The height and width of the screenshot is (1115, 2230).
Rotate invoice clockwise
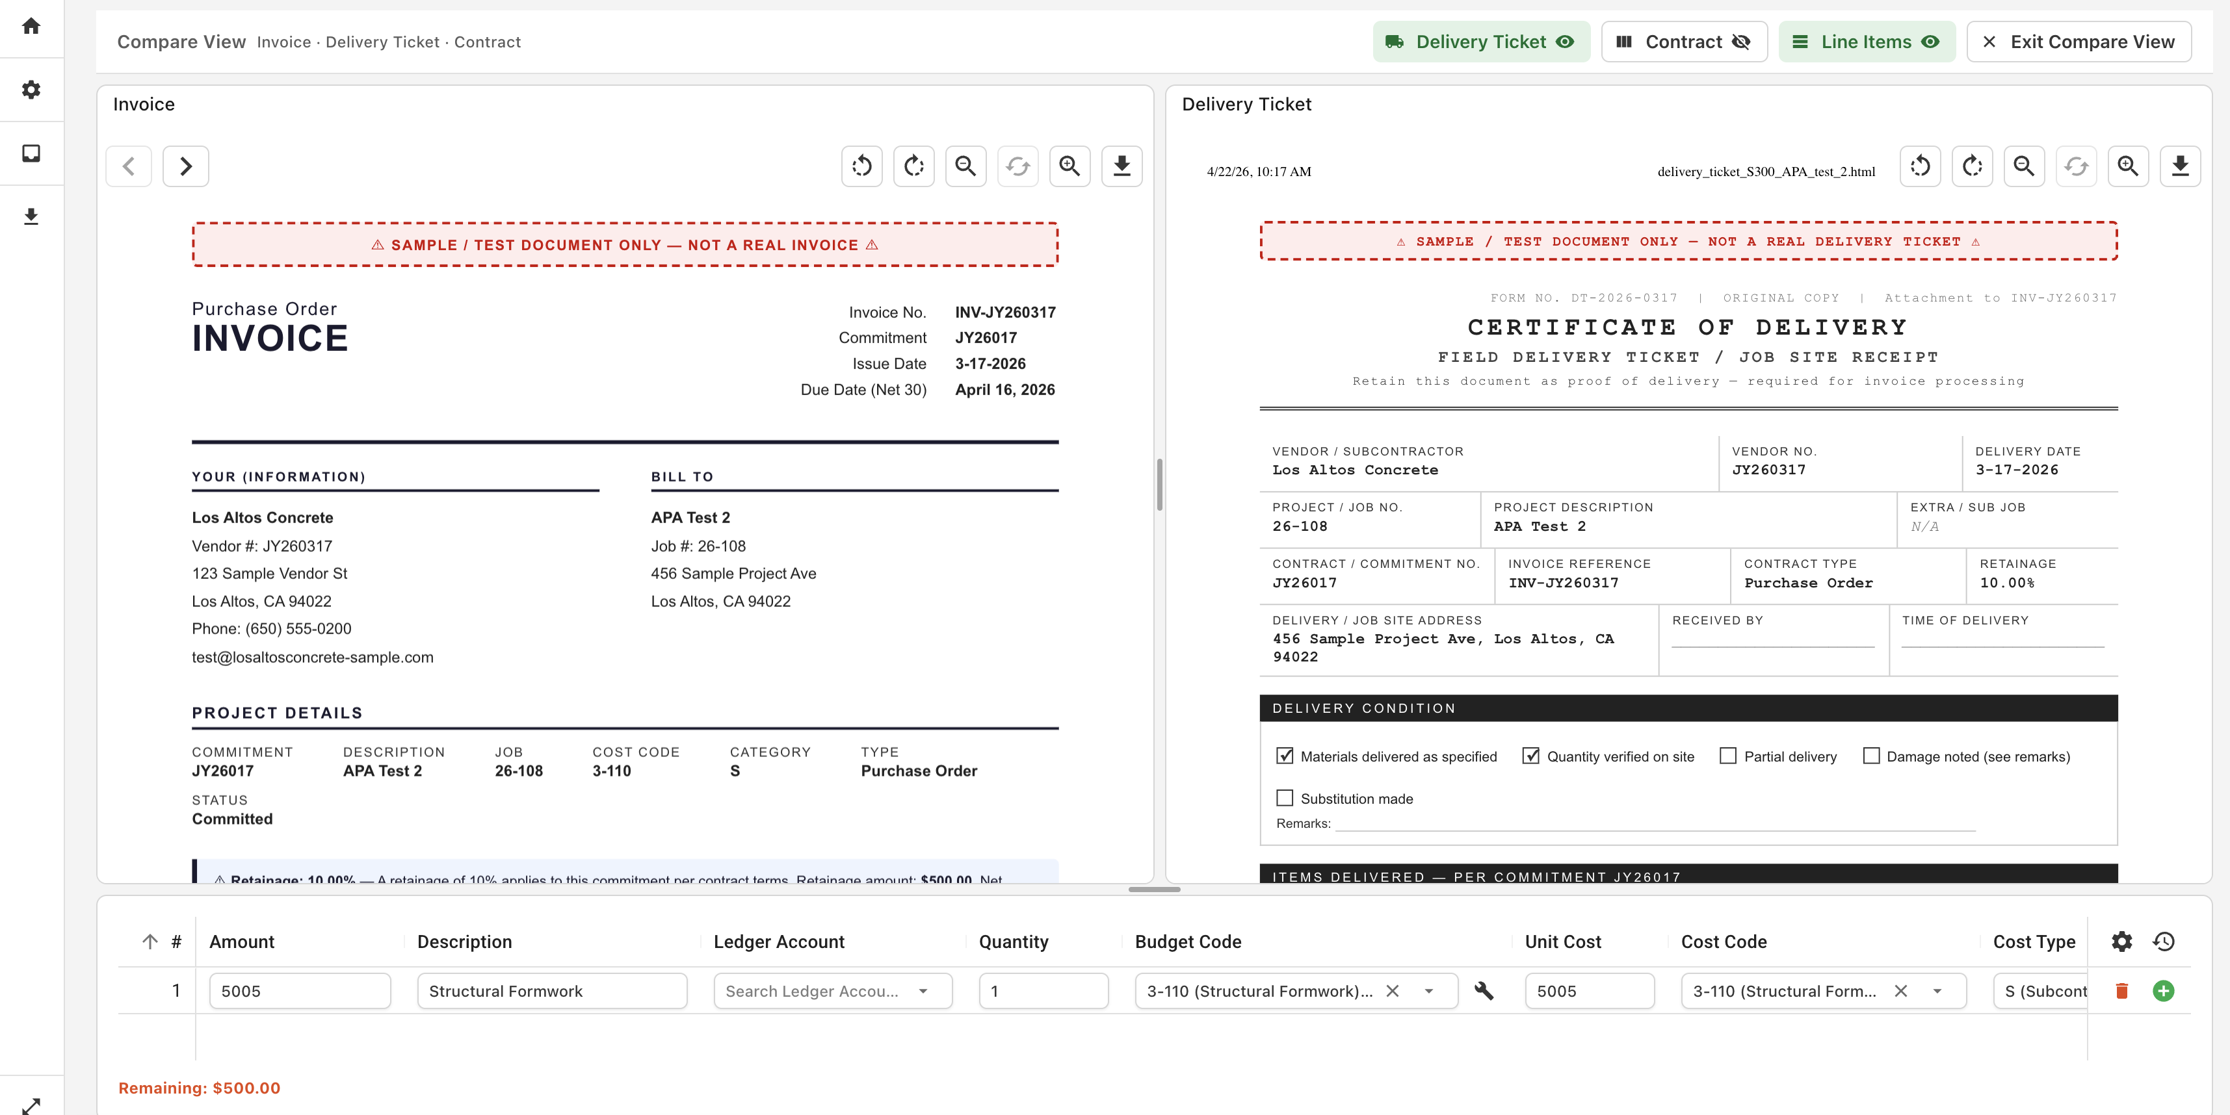[913, 166]
